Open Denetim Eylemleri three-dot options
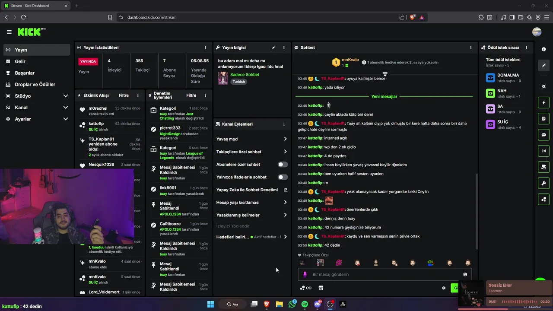 (x=205, y=95)
